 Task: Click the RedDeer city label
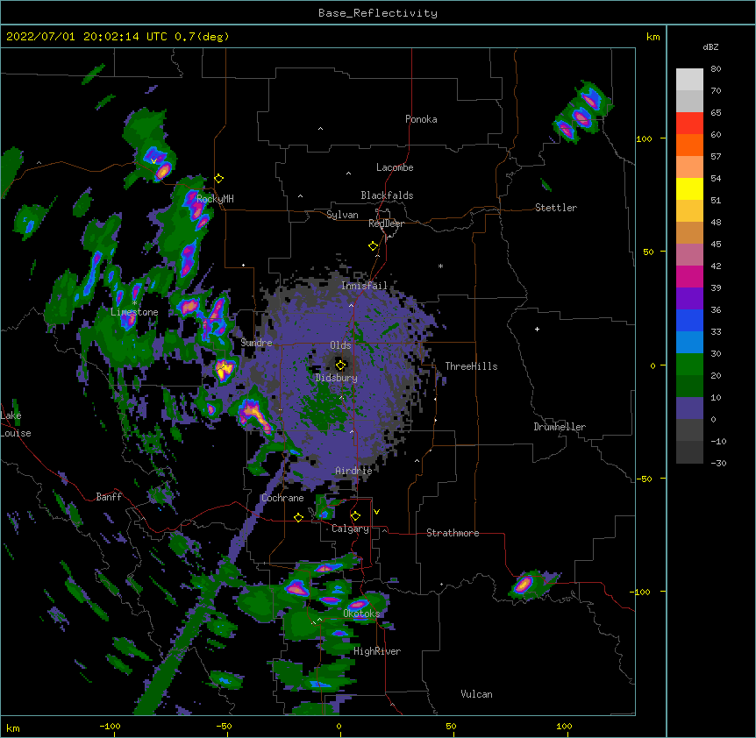pyautogui.click(x=386, y=224)
